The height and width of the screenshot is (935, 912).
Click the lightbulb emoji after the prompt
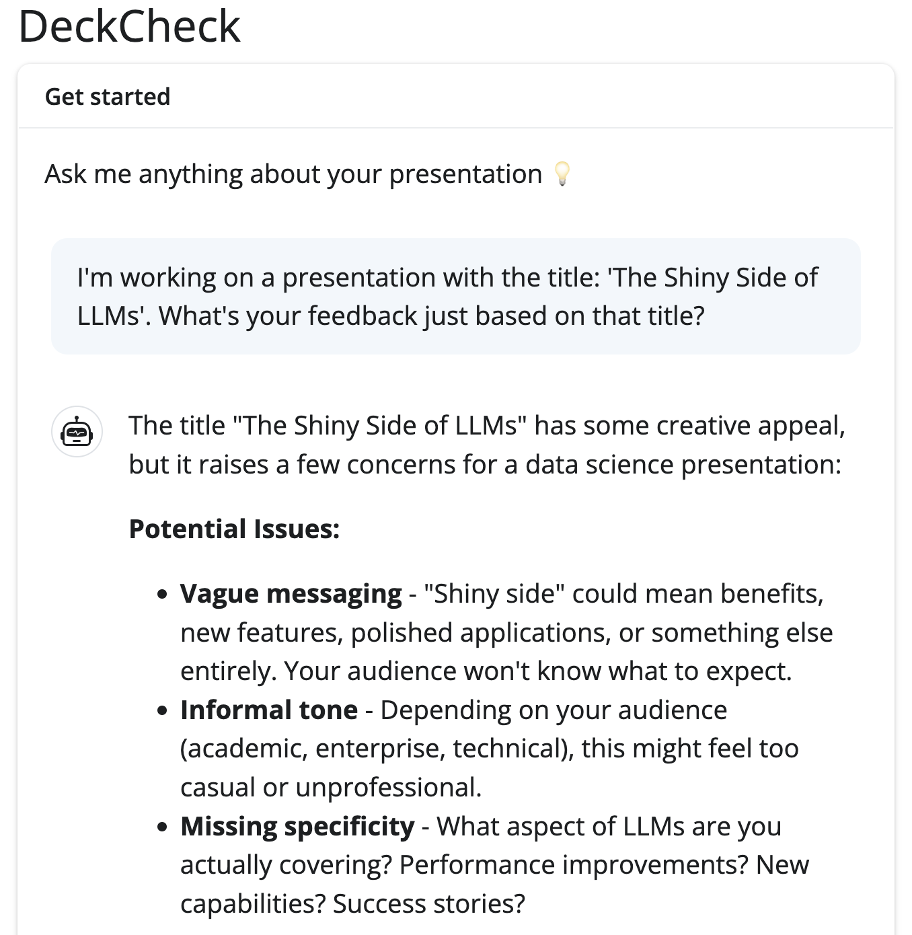tap(562, 174)
